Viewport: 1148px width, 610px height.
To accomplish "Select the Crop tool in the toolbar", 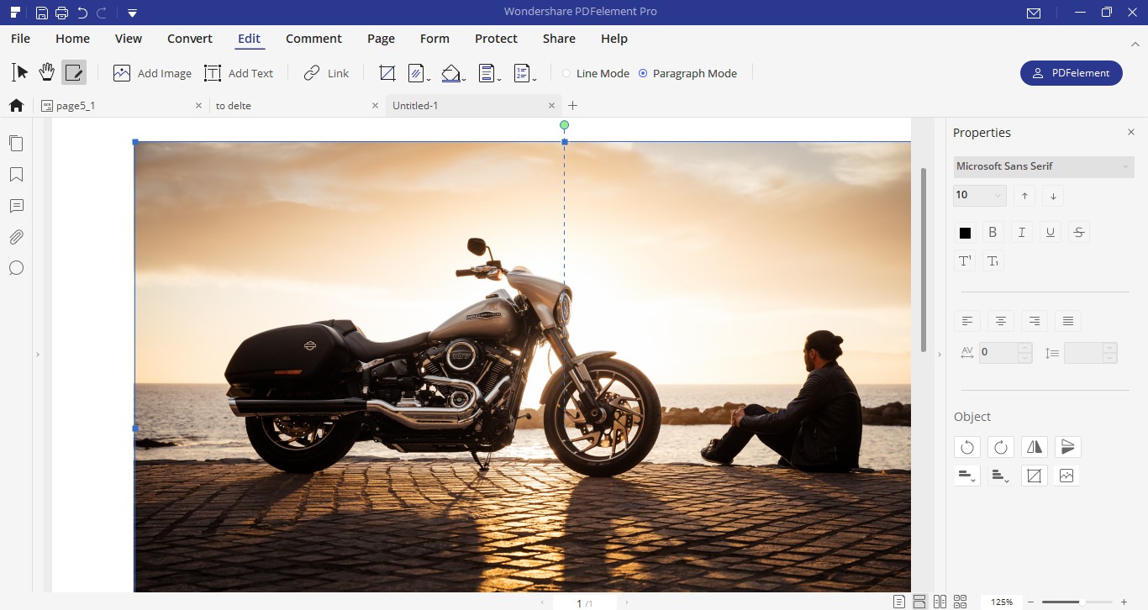I will (387, 73).
